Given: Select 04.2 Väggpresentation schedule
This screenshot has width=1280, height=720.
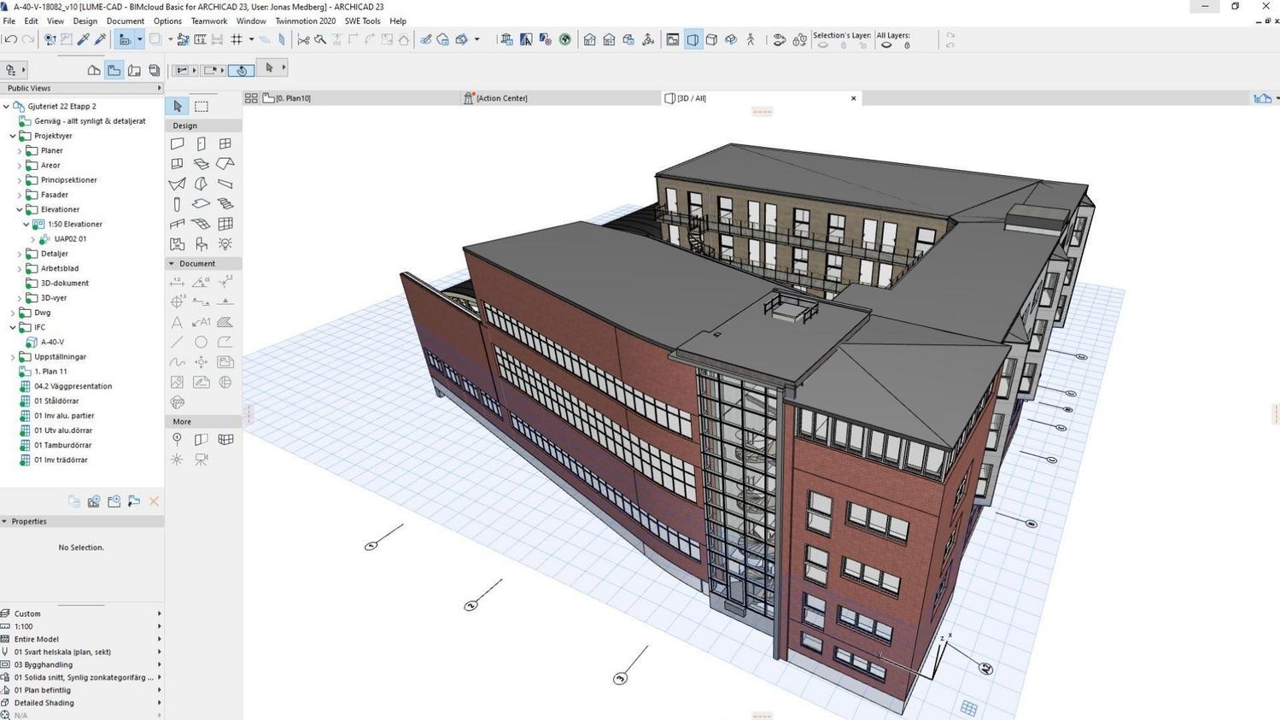Looking at the screenshot, I should [73, 386].
